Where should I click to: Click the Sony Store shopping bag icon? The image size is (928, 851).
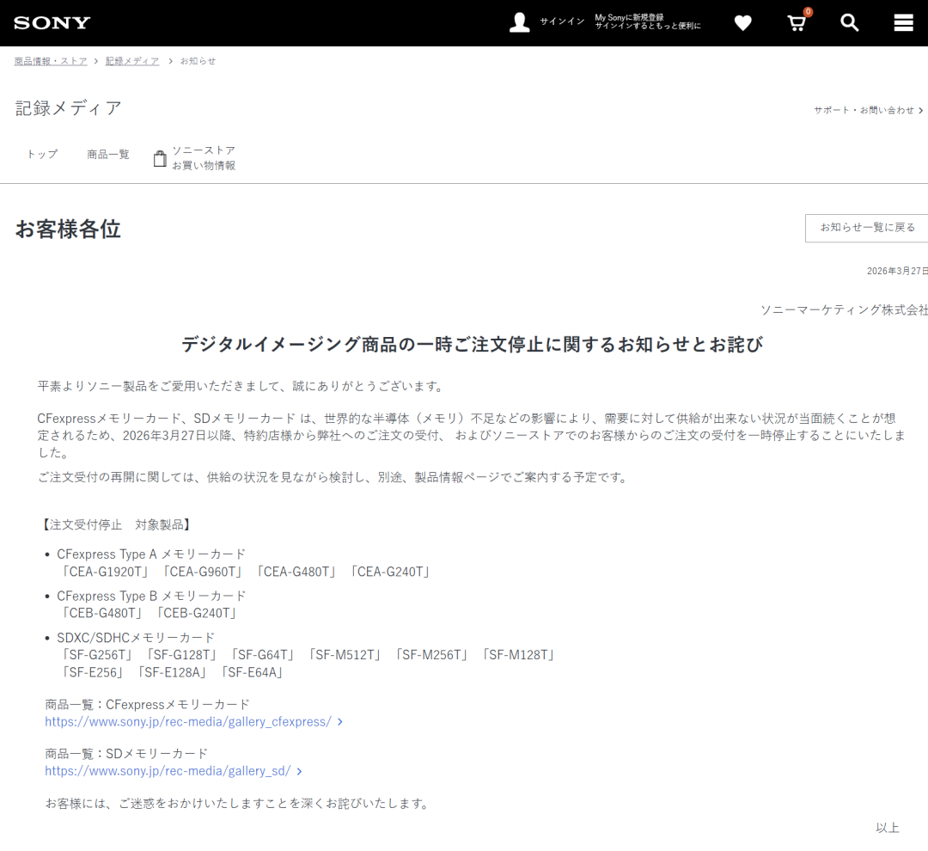pyautogui.click(x=160, y=158)
